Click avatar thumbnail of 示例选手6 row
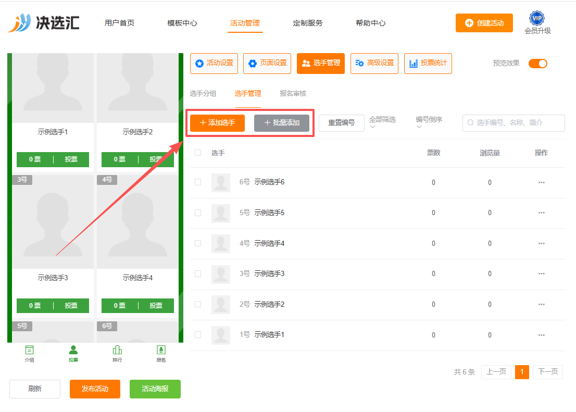The height and width of the screenshot is (412, 576). click(221, 183)
